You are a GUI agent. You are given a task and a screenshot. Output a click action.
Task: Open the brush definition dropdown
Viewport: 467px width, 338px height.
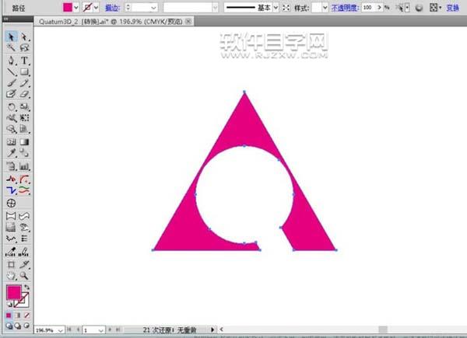tap(215, 8)
